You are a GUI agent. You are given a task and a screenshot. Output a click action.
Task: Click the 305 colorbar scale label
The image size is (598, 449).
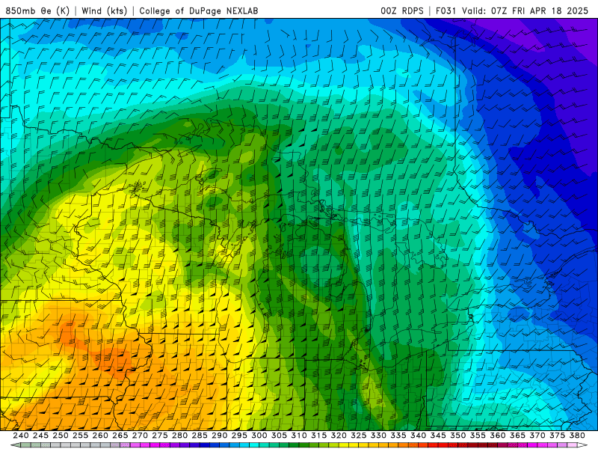279,436
